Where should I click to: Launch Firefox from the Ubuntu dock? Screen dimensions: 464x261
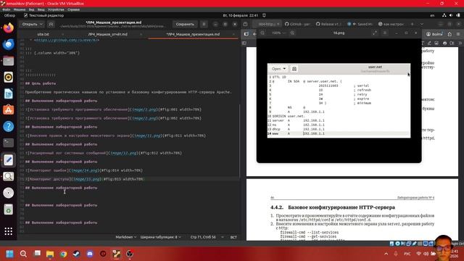(8, 28)
